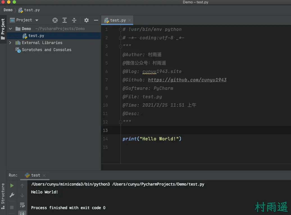Collapse the Demo project folder
This screenshot has height=215, width=291.
10,29
